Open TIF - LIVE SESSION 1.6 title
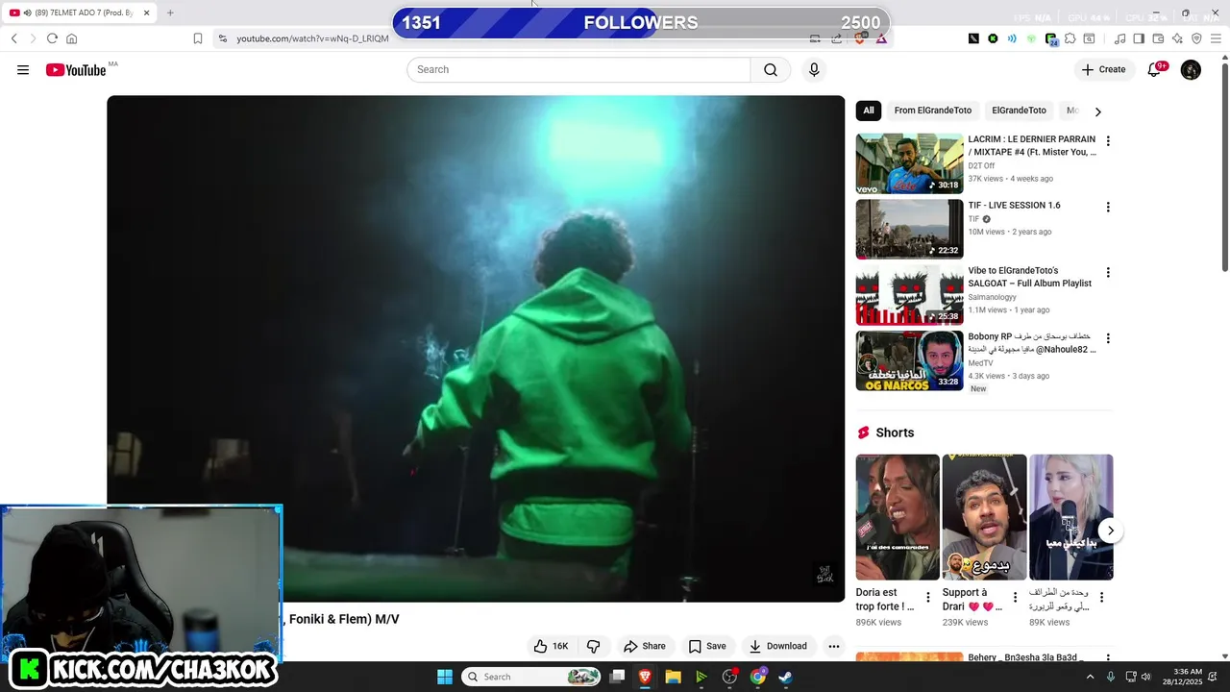The width and height of the screenshot is (1230, 692). coord(1014,206)
